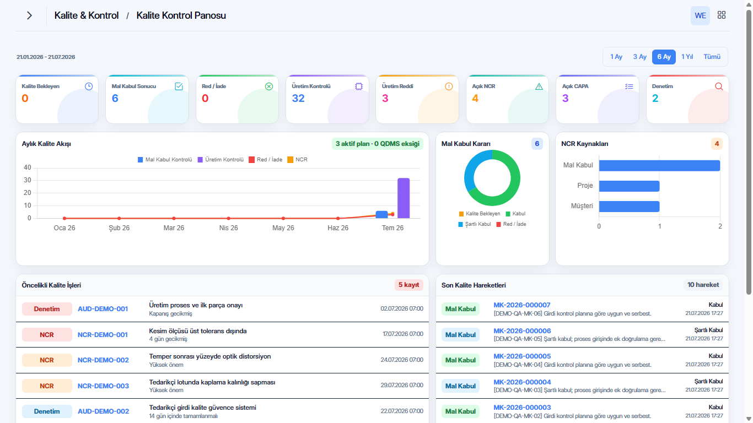Click the exclamation icon on Üretim Reddi card
The image size is (753, 423).
(449, 86)
